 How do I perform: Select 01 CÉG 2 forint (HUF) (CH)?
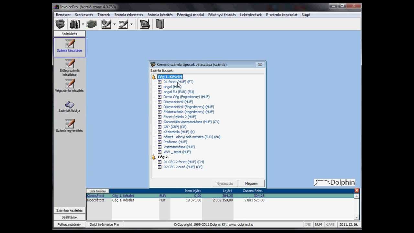point(184,162)
